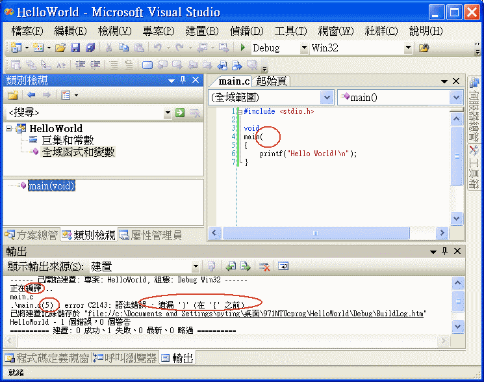
Task: Click the Undo arrow icon
Action: point(158,48)
